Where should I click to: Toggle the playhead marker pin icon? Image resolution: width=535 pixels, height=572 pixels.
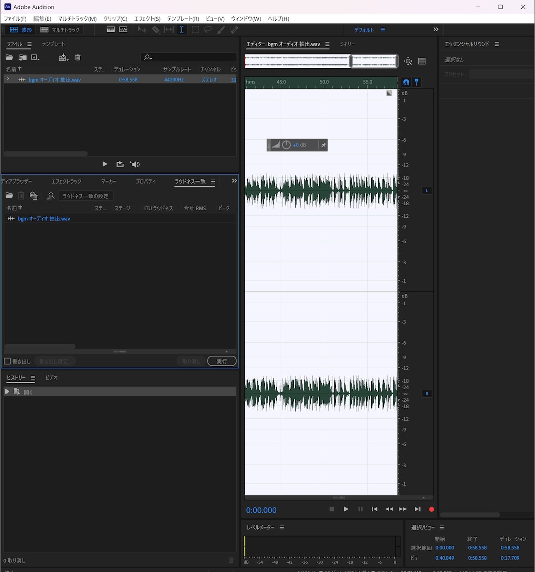coord(416,82)
